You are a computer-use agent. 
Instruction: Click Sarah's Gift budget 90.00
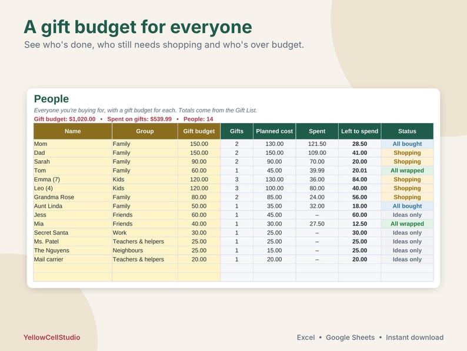[x=199, y=161]
